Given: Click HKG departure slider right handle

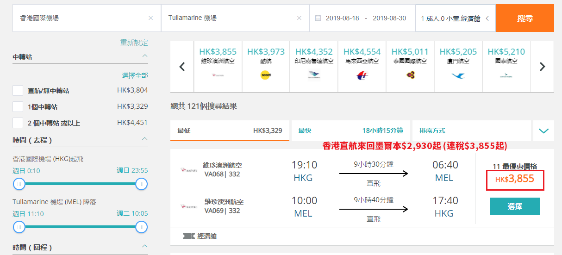Looking at the screenshot, I should tap(142, 184).
